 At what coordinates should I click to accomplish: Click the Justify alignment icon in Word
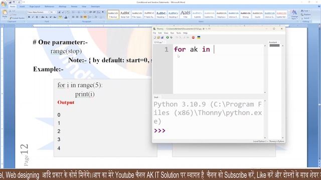[85, 17]
